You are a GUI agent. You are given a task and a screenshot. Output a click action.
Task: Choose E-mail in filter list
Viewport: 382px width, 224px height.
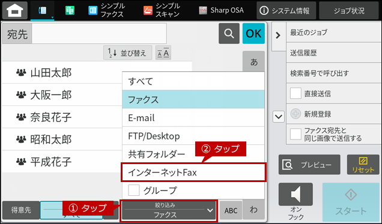tap(193, 117)
